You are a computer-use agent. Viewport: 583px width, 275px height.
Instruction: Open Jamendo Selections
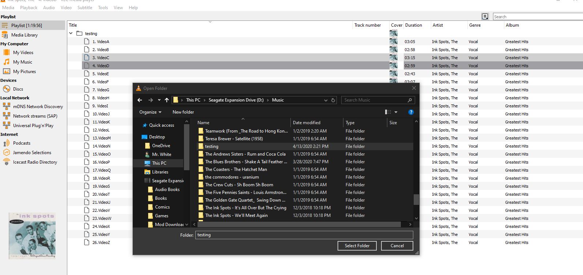[x=32, y=153]
